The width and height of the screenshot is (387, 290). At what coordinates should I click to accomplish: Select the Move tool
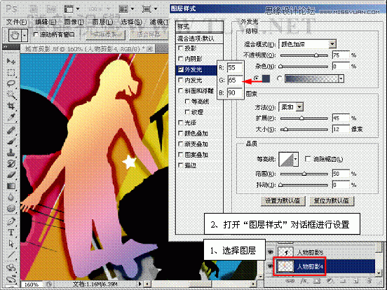click(x=11, y=62)
